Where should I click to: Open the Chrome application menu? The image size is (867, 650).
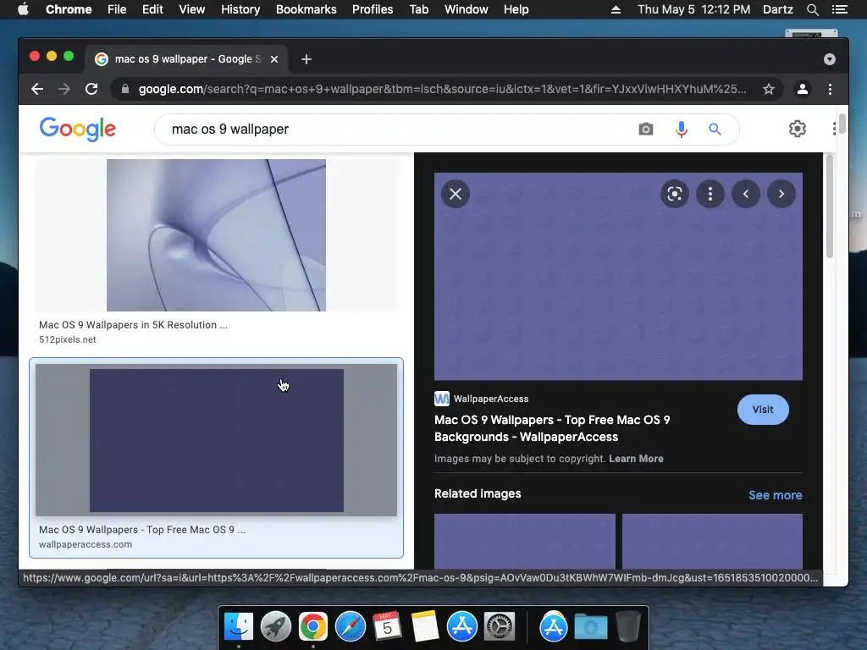69,9
